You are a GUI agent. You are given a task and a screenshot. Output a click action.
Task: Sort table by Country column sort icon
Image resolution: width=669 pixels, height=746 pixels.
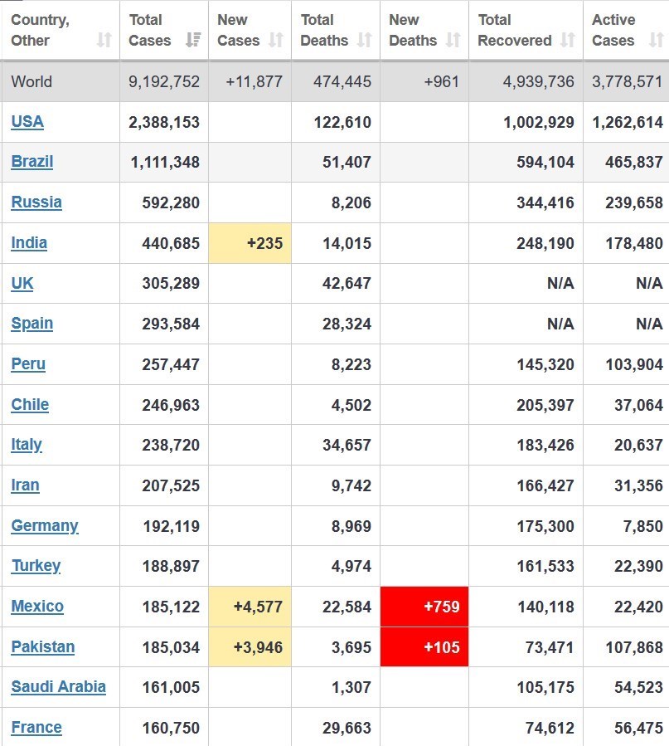tap(104, 41)
